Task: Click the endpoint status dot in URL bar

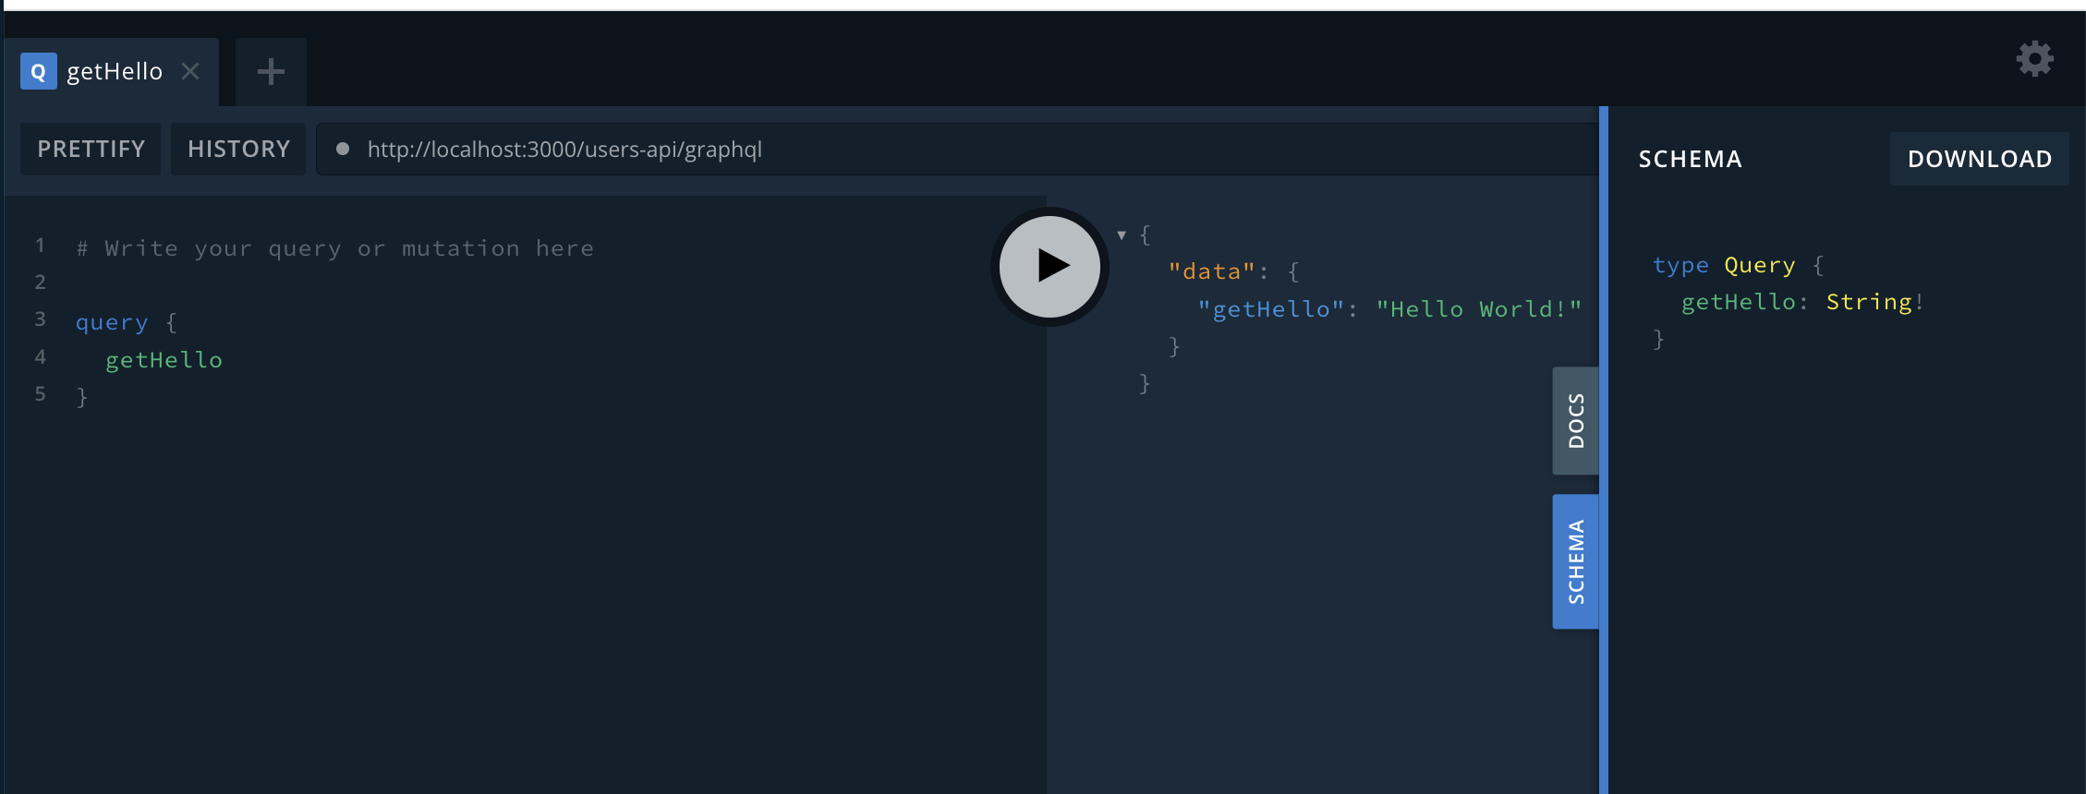Action: [343, 149]
